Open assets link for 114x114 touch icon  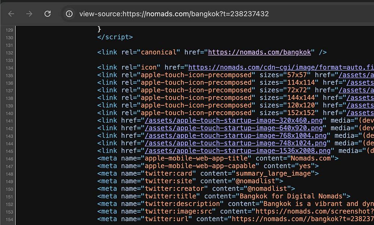(360, 83)
